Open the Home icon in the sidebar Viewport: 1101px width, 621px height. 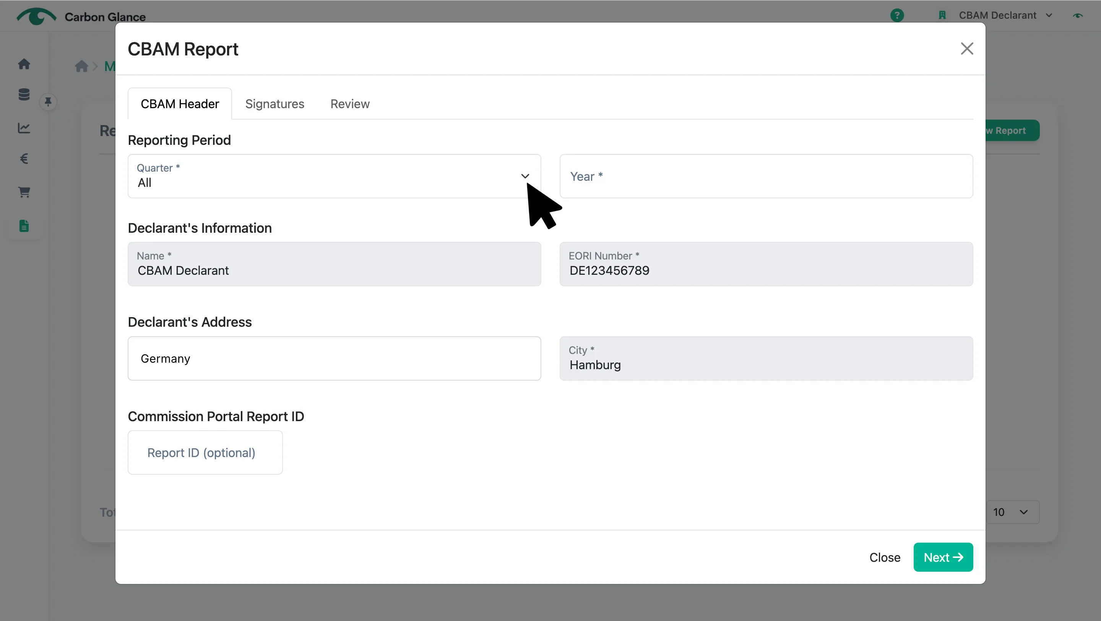24,64
